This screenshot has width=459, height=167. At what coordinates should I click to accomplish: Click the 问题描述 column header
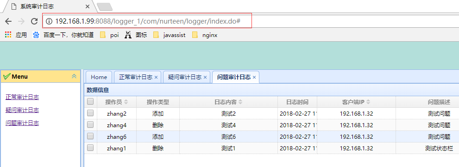pos(439,102)
